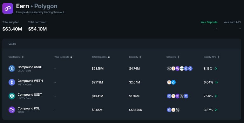Click the sparkle icon beside 8.13% APY
Image resolution: width=244 pixels, height=123 pixels.
point(216,69)
